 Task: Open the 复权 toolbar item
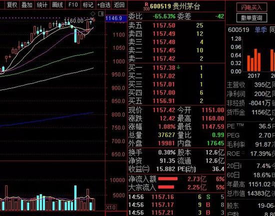pyautogui.click(x=12, y=4)
